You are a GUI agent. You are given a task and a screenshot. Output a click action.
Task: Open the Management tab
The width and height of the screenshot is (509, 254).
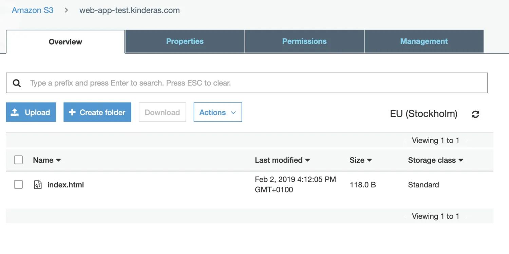(x=423, y=41)
